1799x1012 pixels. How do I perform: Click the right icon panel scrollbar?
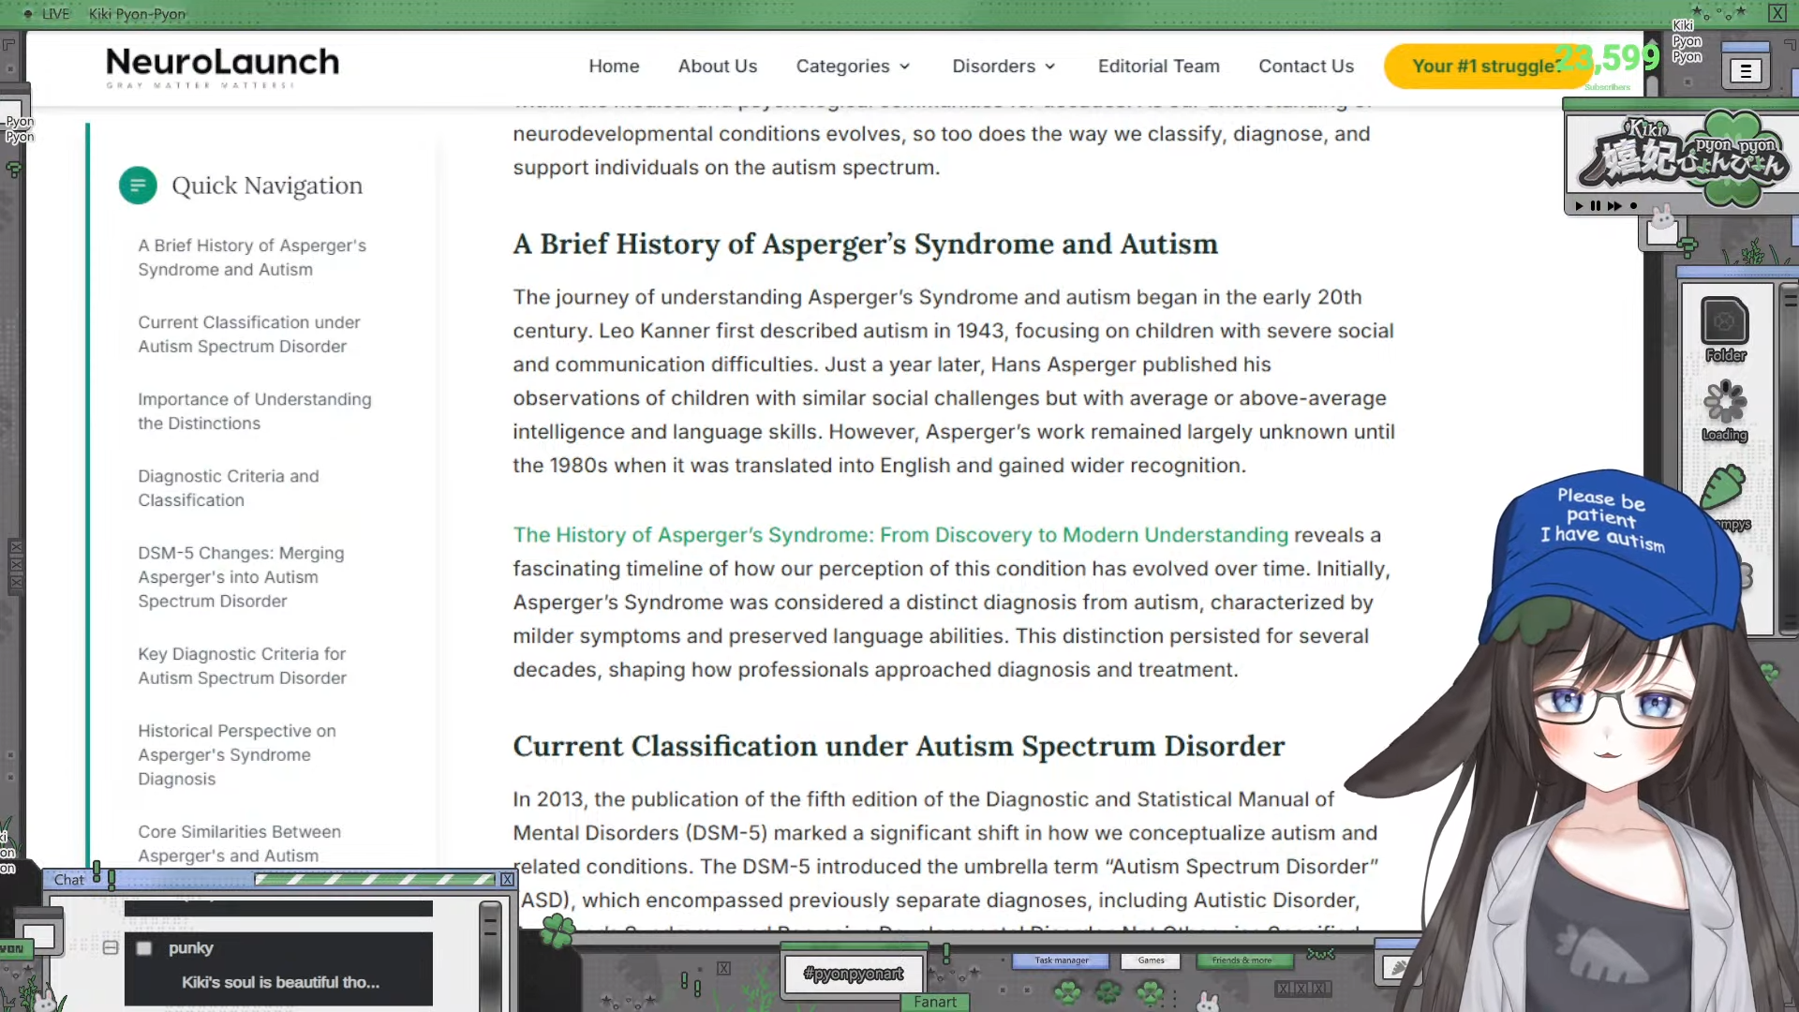1790,459
